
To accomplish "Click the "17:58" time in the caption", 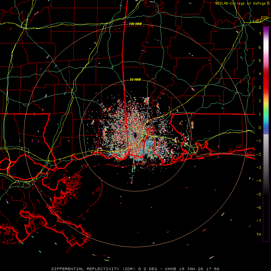I will (213, 269).
